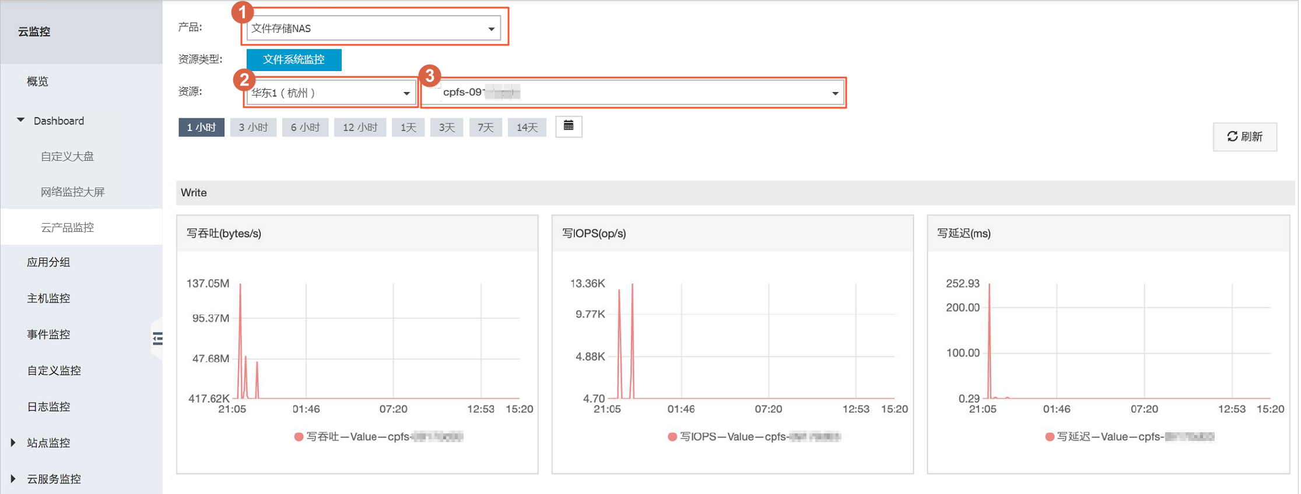Viewport: 1301px width, 494px height.
Task: Open 网络监控大屏 under Dashboard
Action: (x=72, y=192)
